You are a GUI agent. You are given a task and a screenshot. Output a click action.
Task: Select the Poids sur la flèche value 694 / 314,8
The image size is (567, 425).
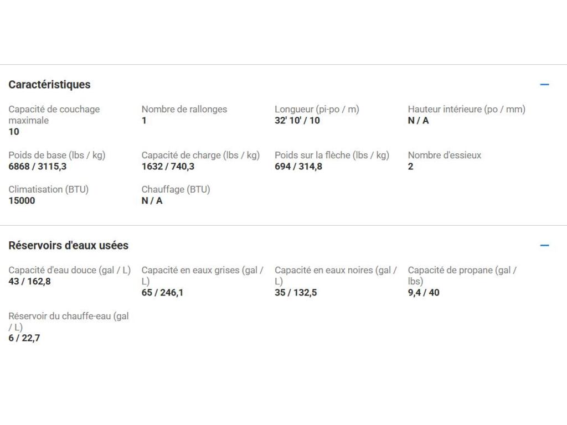(x=298, y=167)
